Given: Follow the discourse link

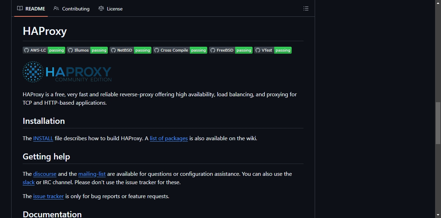Looking at the screenshot, I should tap(45, 174).
